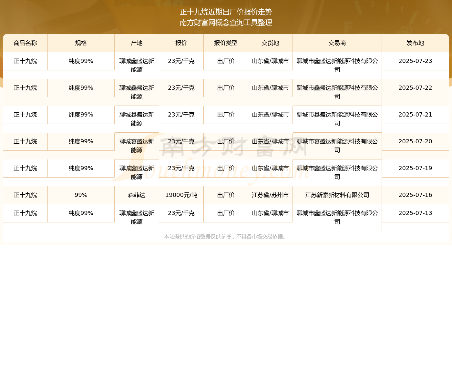Select the date cell 2025-07-19
This screenshot has width=452, height=389.
click(x=415, y=168)
